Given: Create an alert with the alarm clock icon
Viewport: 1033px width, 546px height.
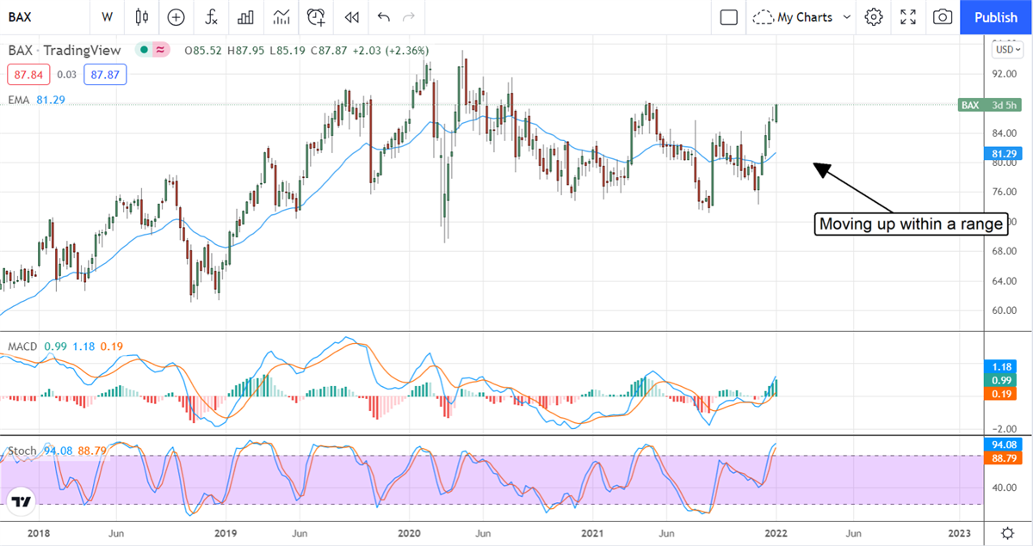Looking at the screenshot, I should [x=316, y=17].
